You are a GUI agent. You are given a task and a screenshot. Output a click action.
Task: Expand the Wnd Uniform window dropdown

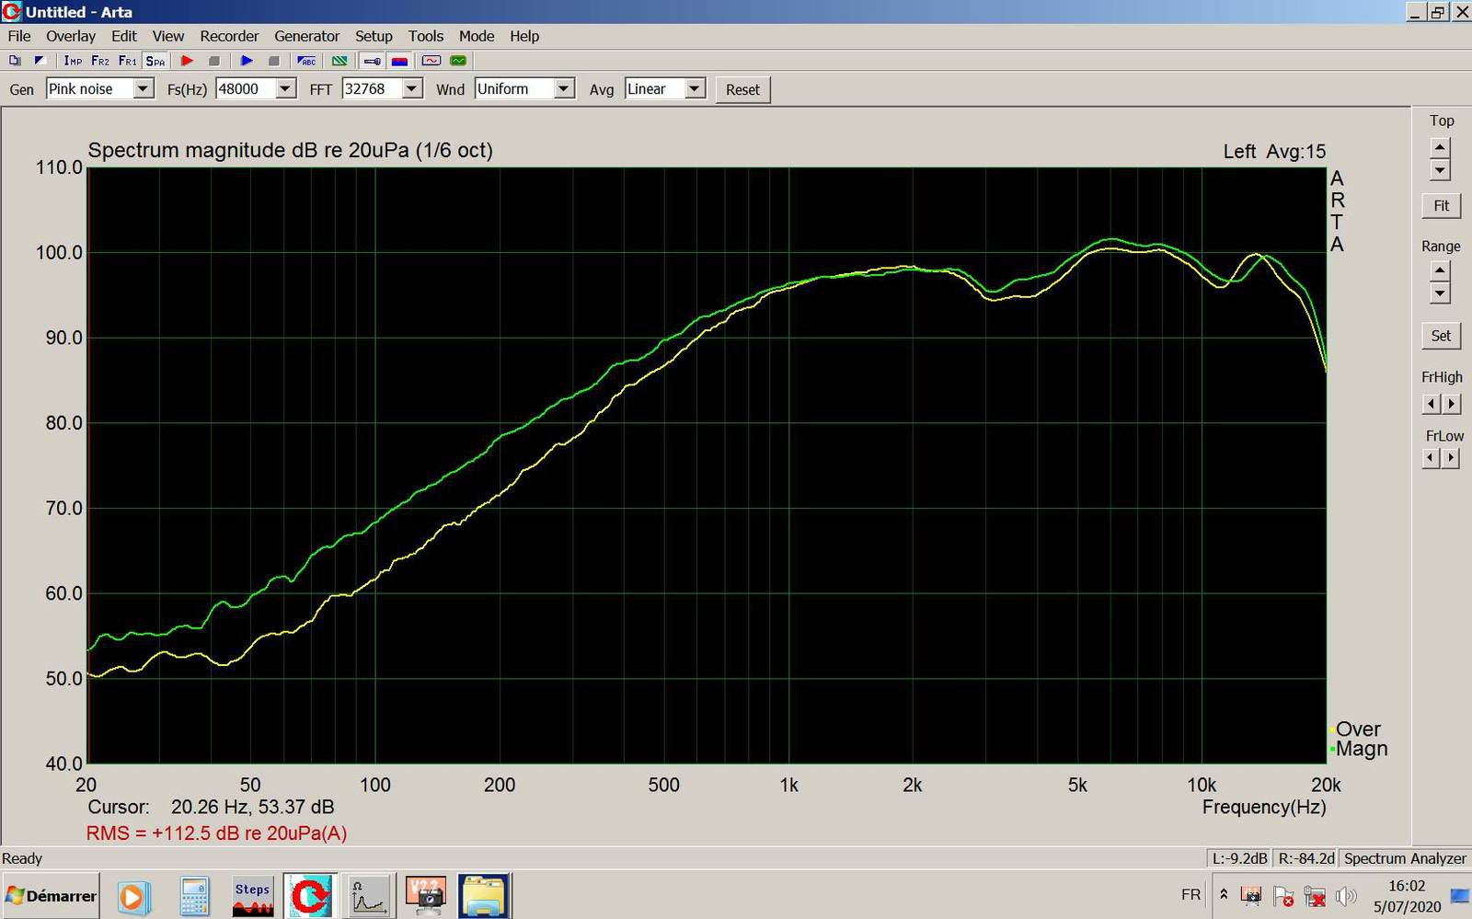565,88
